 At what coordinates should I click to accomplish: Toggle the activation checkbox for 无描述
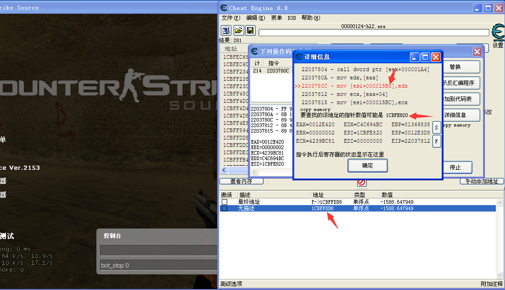(x=224, y=208)
